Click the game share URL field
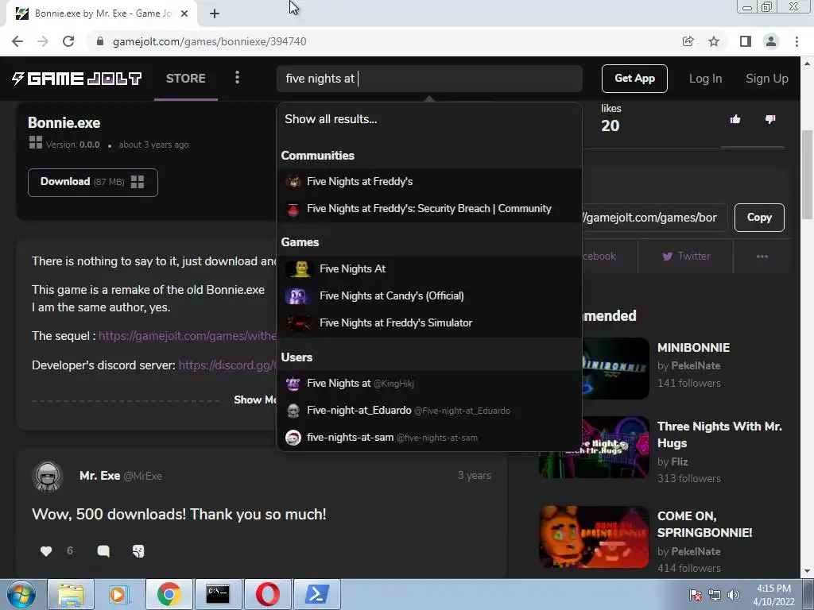The height and width of the screenshot is (610, 814). pos(653,218)
